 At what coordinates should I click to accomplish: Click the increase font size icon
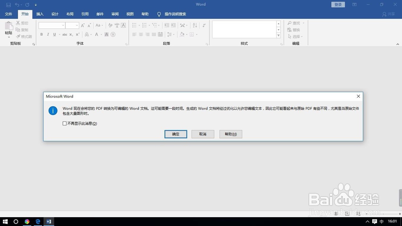[82, 25]
